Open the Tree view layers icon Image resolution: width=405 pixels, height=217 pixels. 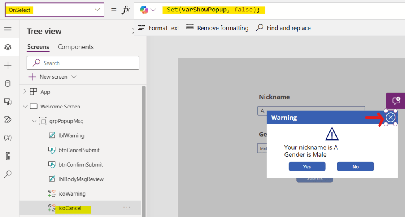point(8,47)
